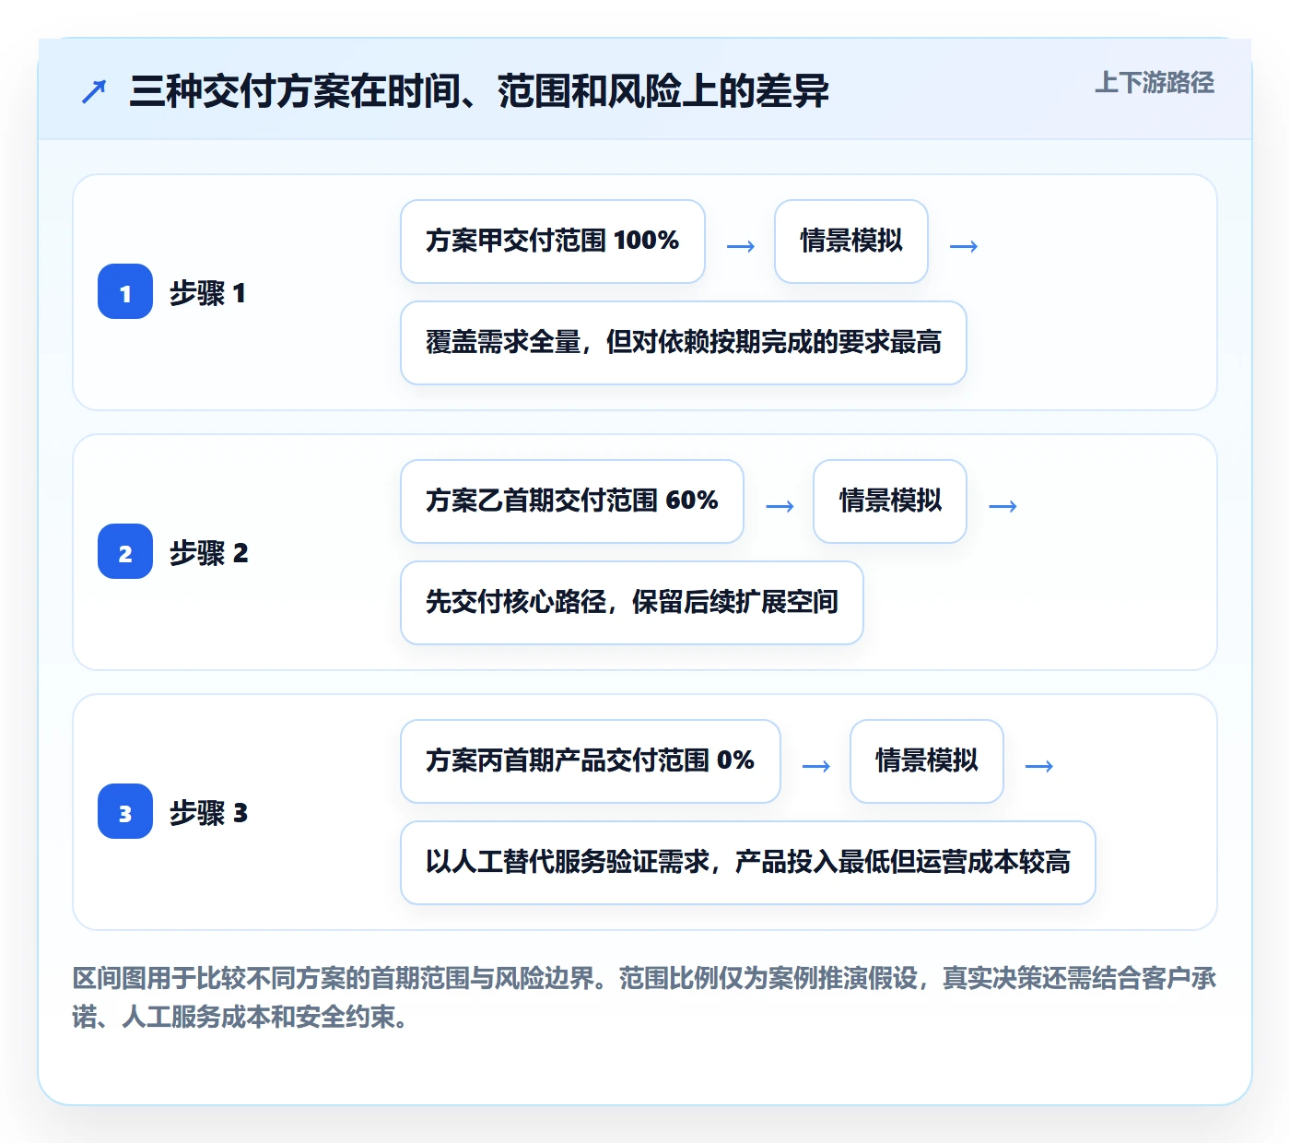Click the 步骤 2 label
1290x1143 pixels.
(x=208, y=553)
